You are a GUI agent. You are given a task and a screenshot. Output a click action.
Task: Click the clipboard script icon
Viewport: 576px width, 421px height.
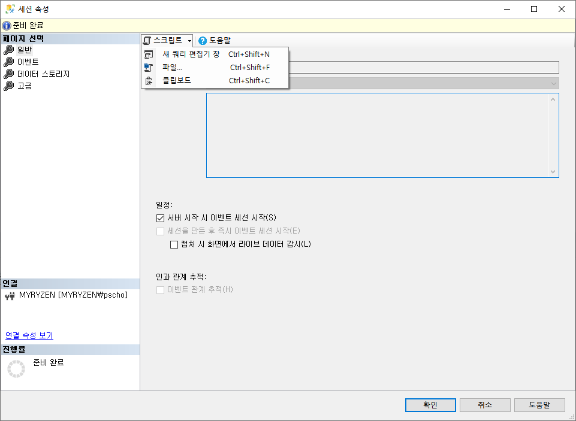pos(149,81)
